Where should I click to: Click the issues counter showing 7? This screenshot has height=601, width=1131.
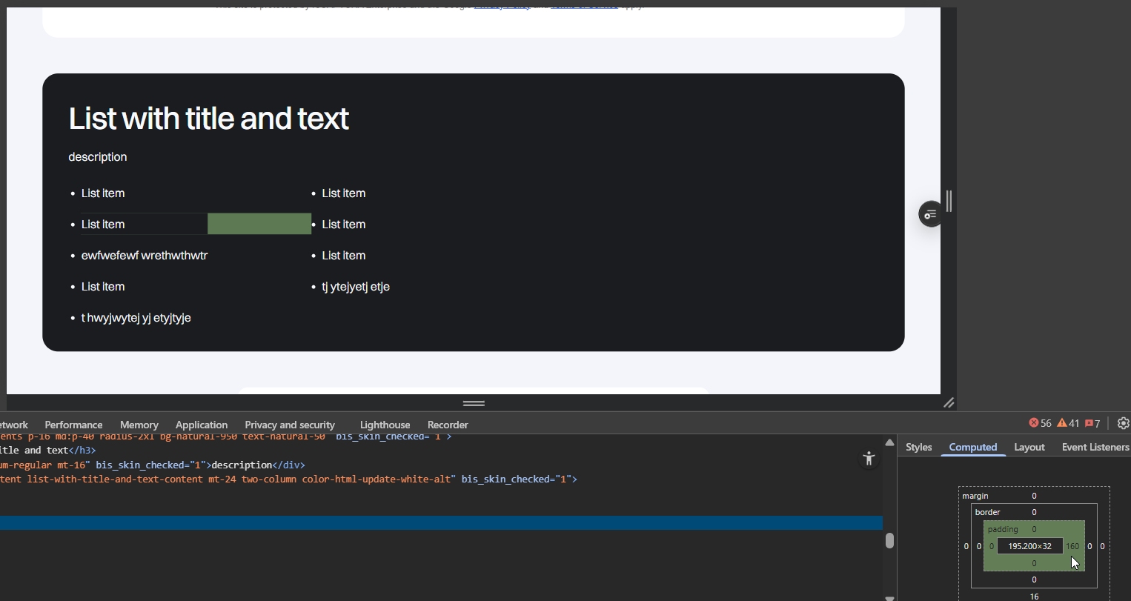pyautogui.click(x=1092, y=423)
